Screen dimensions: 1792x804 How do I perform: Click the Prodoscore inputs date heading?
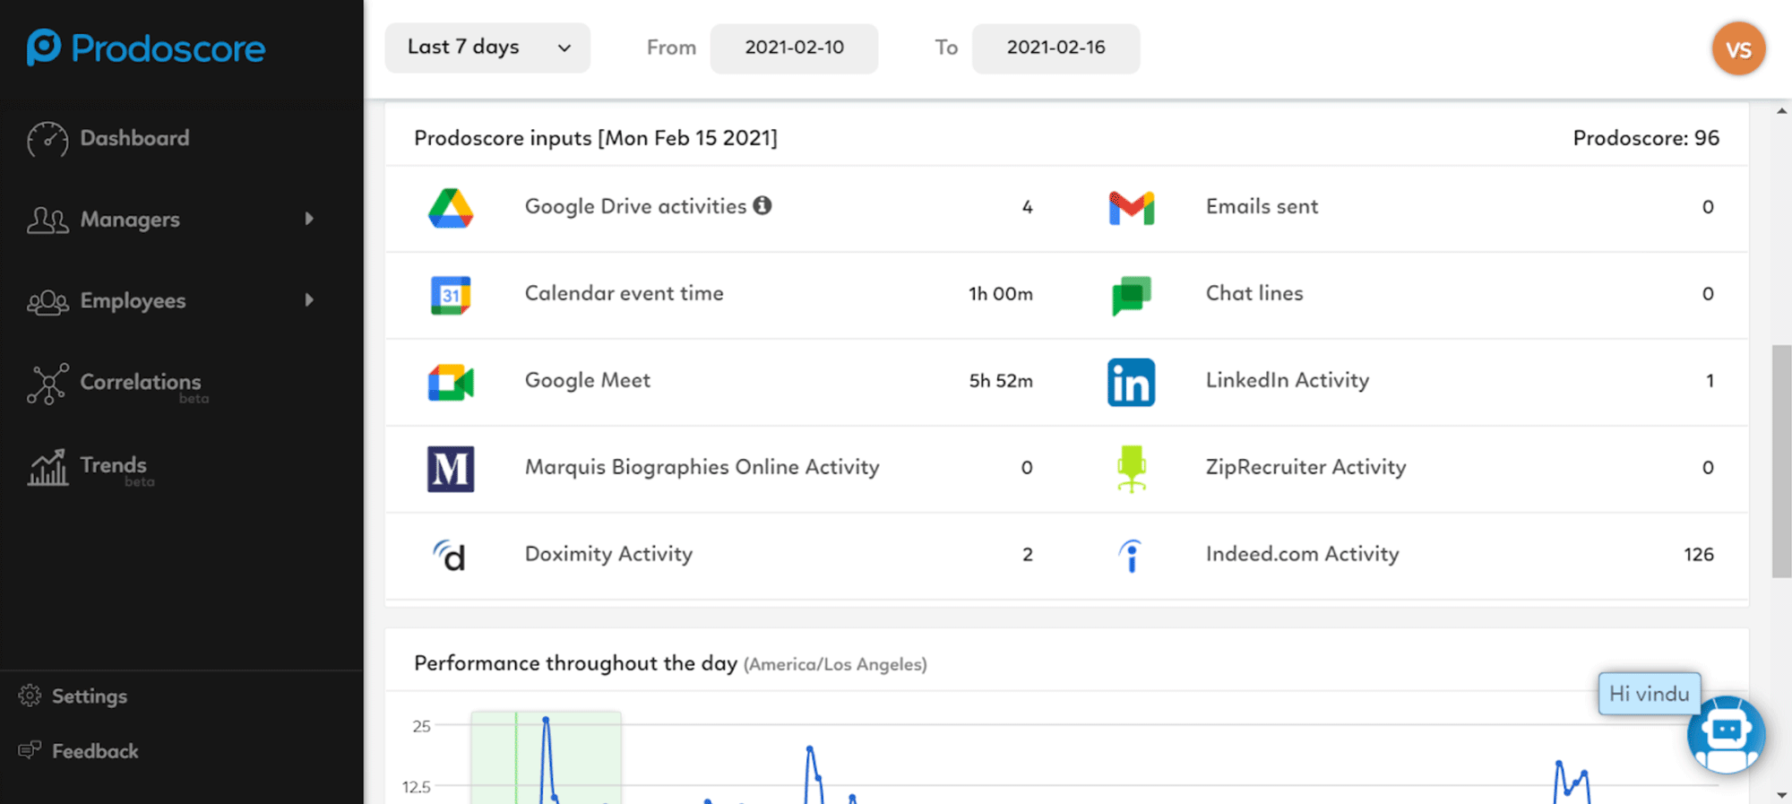pyautogui.click(x=596, y=138)
